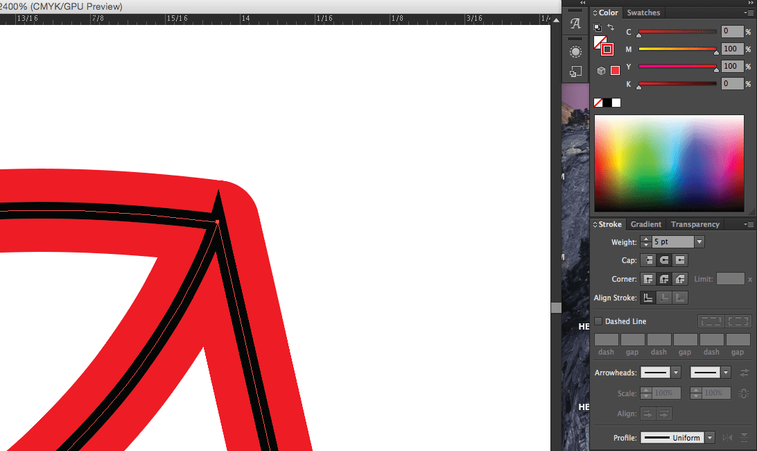Viewport: 757px width, 451px height.
Task: Switch to the Gradient tab
Action: point(645,224)
